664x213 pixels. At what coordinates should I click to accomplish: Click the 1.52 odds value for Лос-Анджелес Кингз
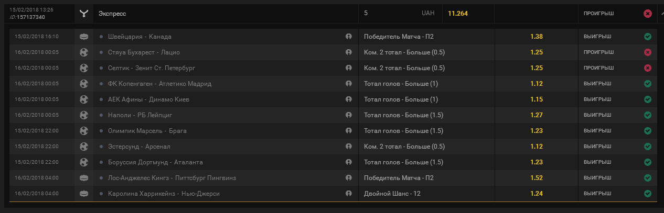click(536, 178)
